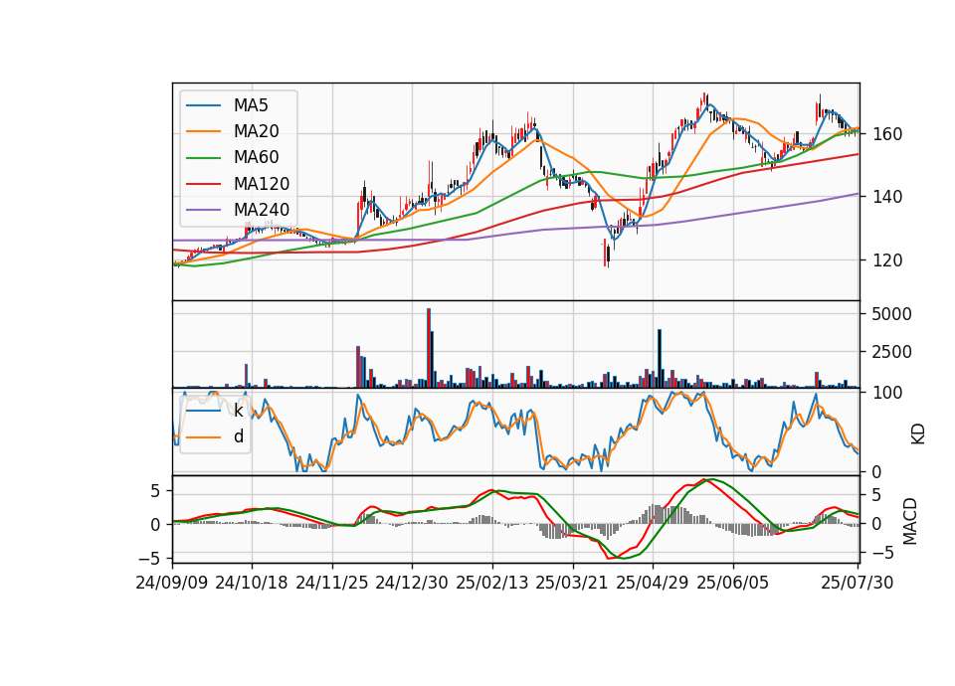Click the 140 price axis label

[887, 197]
